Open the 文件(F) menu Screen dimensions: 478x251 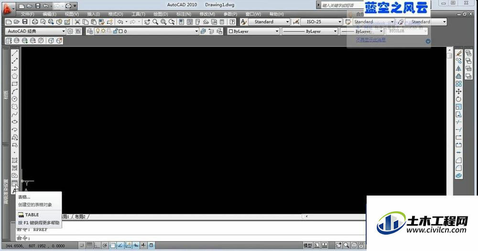(27, 14)
